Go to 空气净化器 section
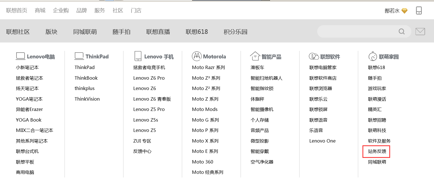The height and width of the screenshot is (185, 434). pyautogui.click(x=262, y=162)
